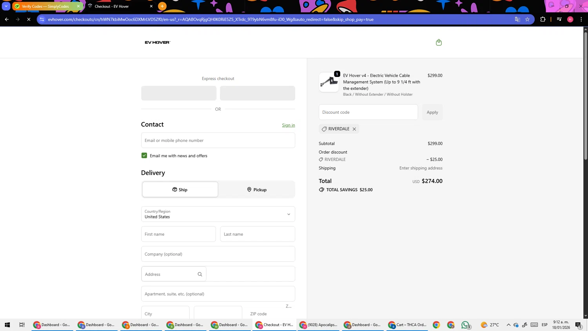
Task: Uncheck Email me with news and offers
Action: coord(144,156)
